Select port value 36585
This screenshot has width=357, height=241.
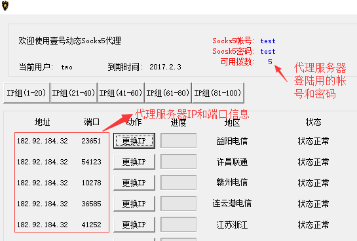coord(91,204)
